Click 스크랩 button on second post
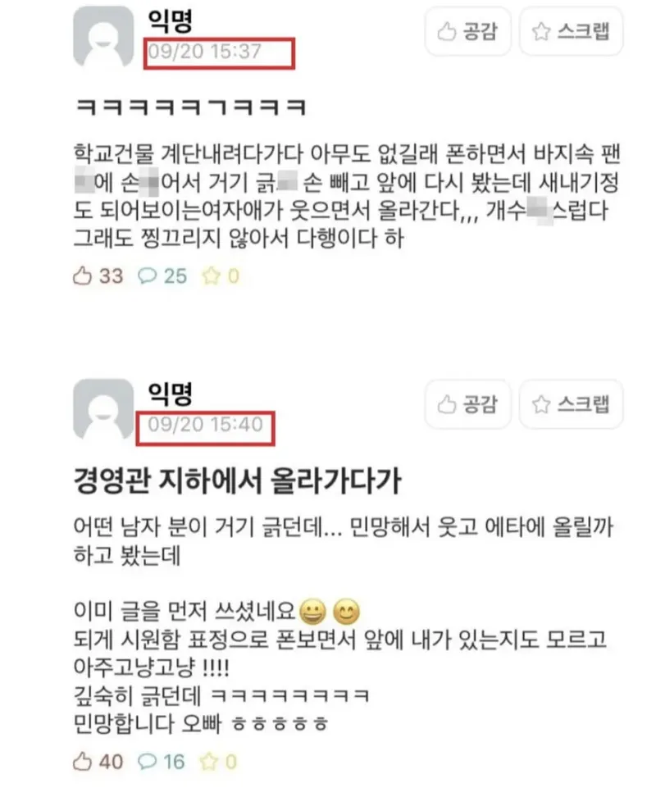The height and width of the screenshot is (797, 656). click(571, 404)
